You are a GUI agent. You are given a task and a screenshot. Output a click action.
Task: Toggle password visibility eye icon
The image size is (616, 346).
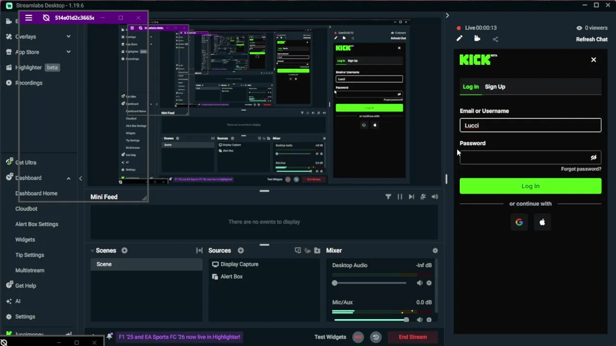pos(593,158)
